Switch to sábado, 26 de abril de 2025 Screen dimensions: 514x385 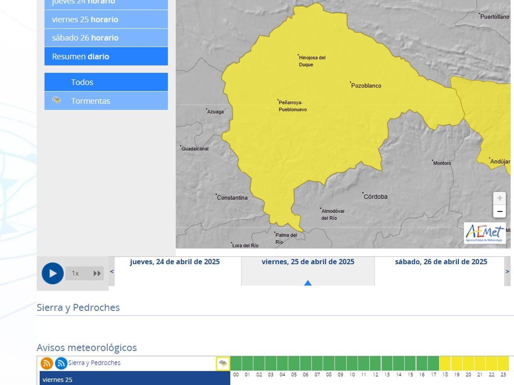pos(441,262)
